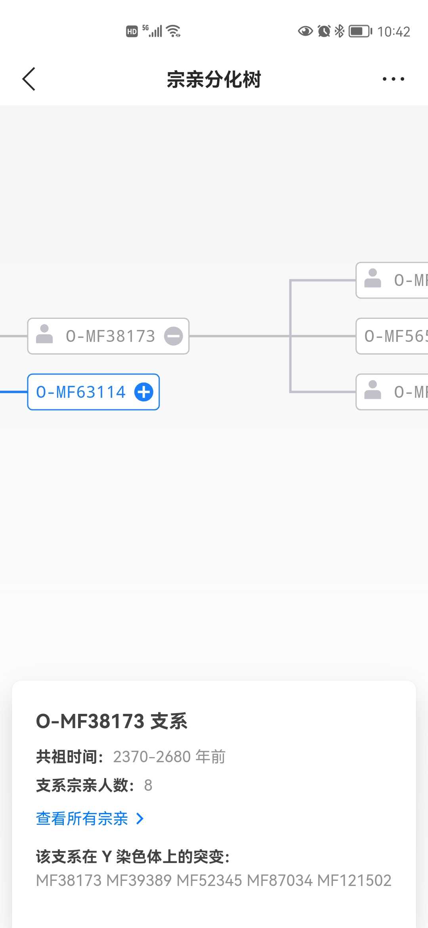Viewport: 428px width, 928px height.
Task: Tap the O-MF38173 支系 heading
Action: [x=111, y=721]
